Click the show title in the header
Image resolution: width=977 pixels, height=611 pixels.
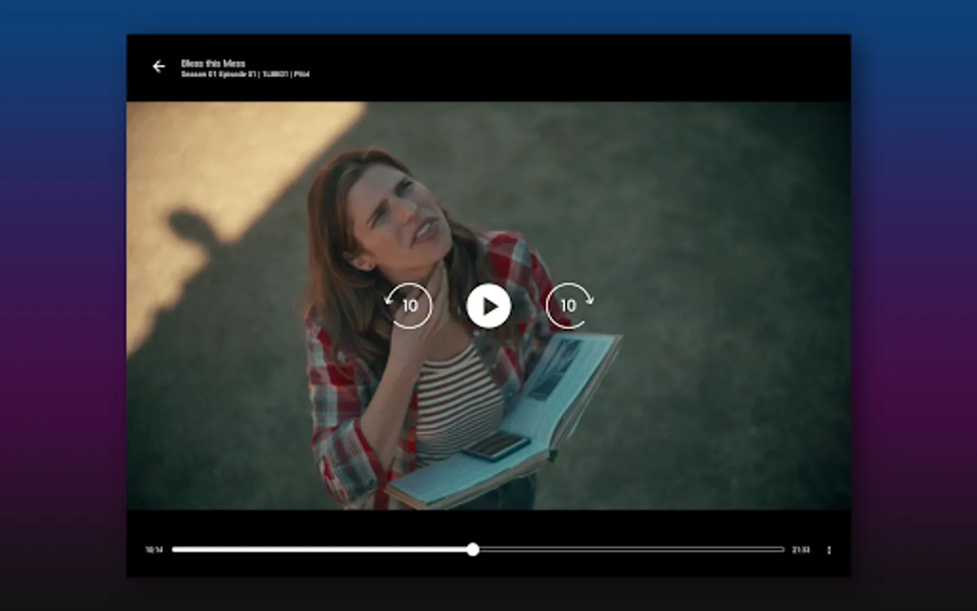[213, 63]
